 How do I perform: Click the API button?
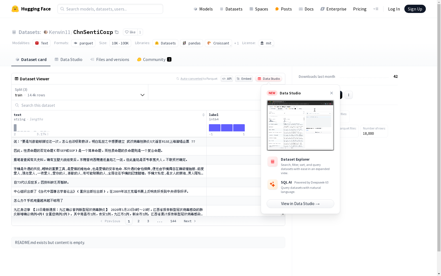[227, 79]
